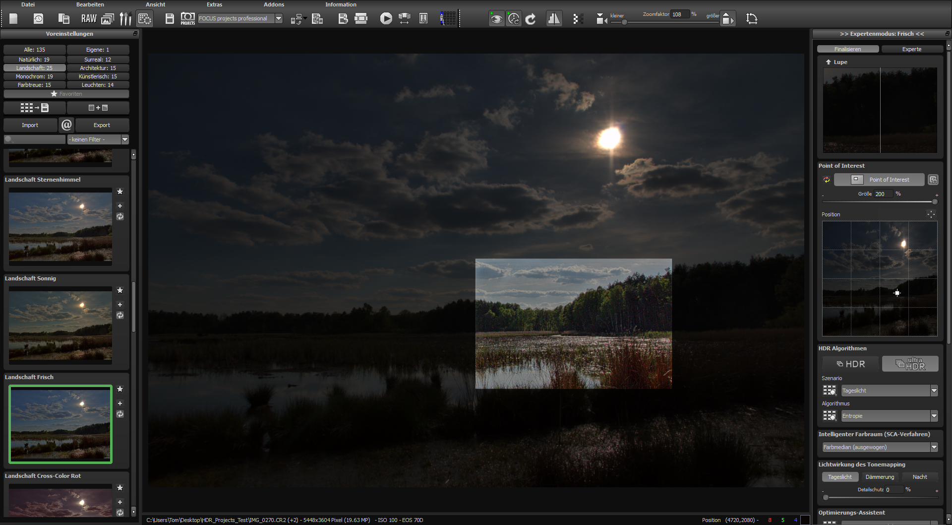952x525 pixels.
Task: Click the save-all-presets grid icon
Action: point(34,108)
